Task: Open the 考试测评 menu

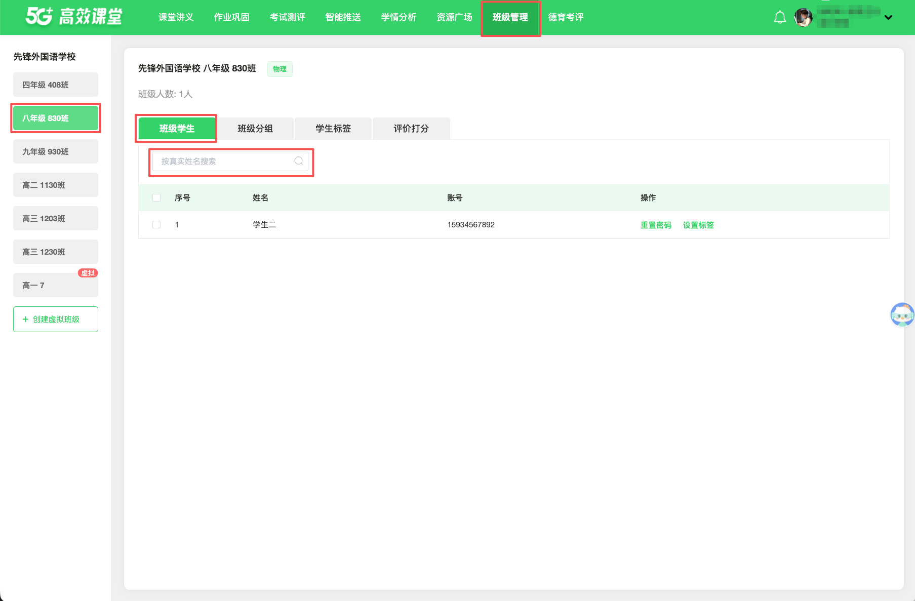Action: pyautogui.click(x=288, y=17)
